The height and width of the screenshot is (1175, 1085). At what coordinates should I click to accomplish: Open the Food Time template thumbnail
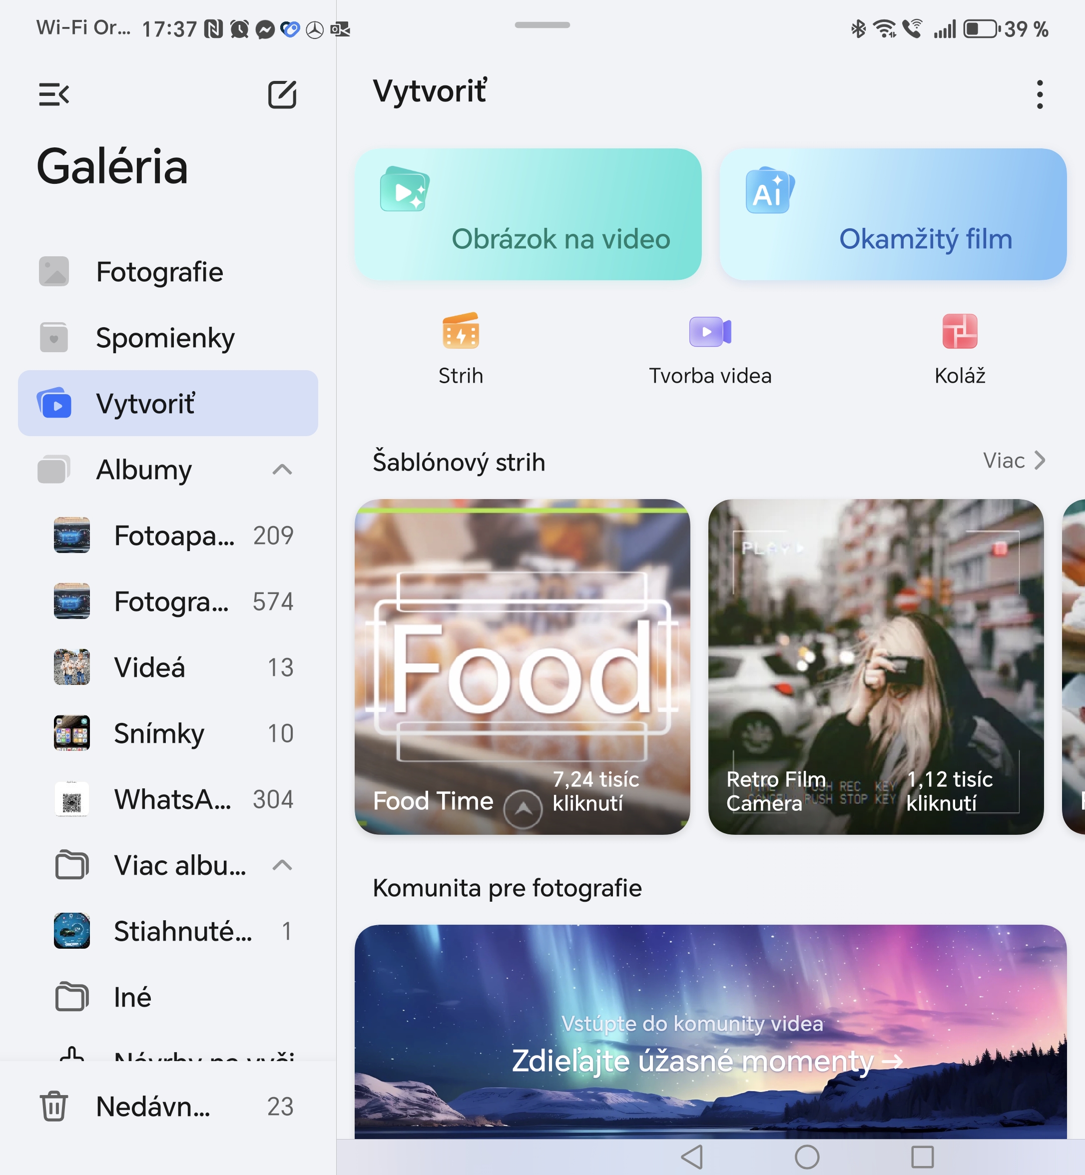point(522,666)
